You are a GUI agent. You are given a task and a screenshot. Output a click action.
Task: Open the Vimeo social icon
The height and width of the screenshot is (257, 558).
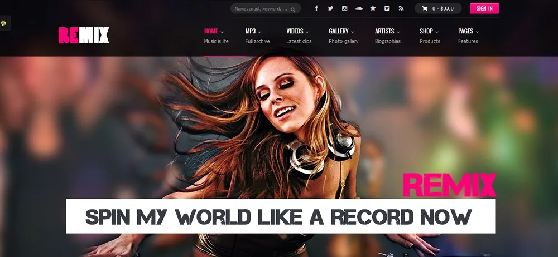tap(387, 8)
